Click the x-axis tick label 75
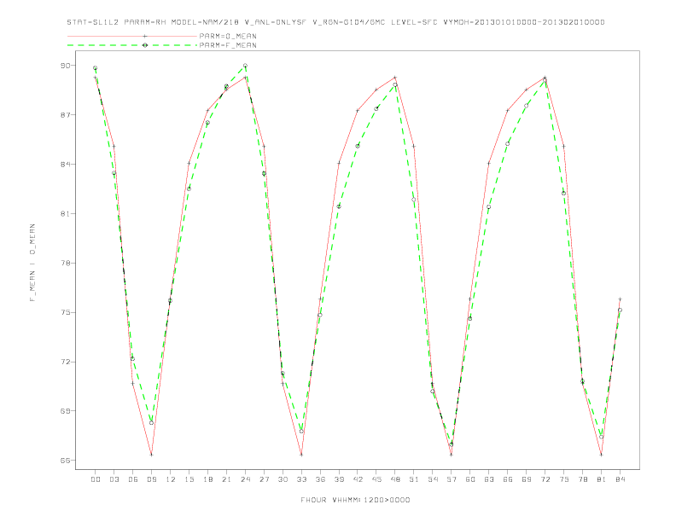This screenshot has height=522, width=676. tap(564, 479)
